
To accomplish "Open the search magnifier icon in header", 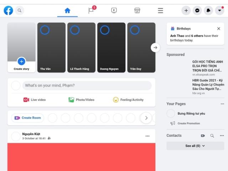I will (20, 10).
